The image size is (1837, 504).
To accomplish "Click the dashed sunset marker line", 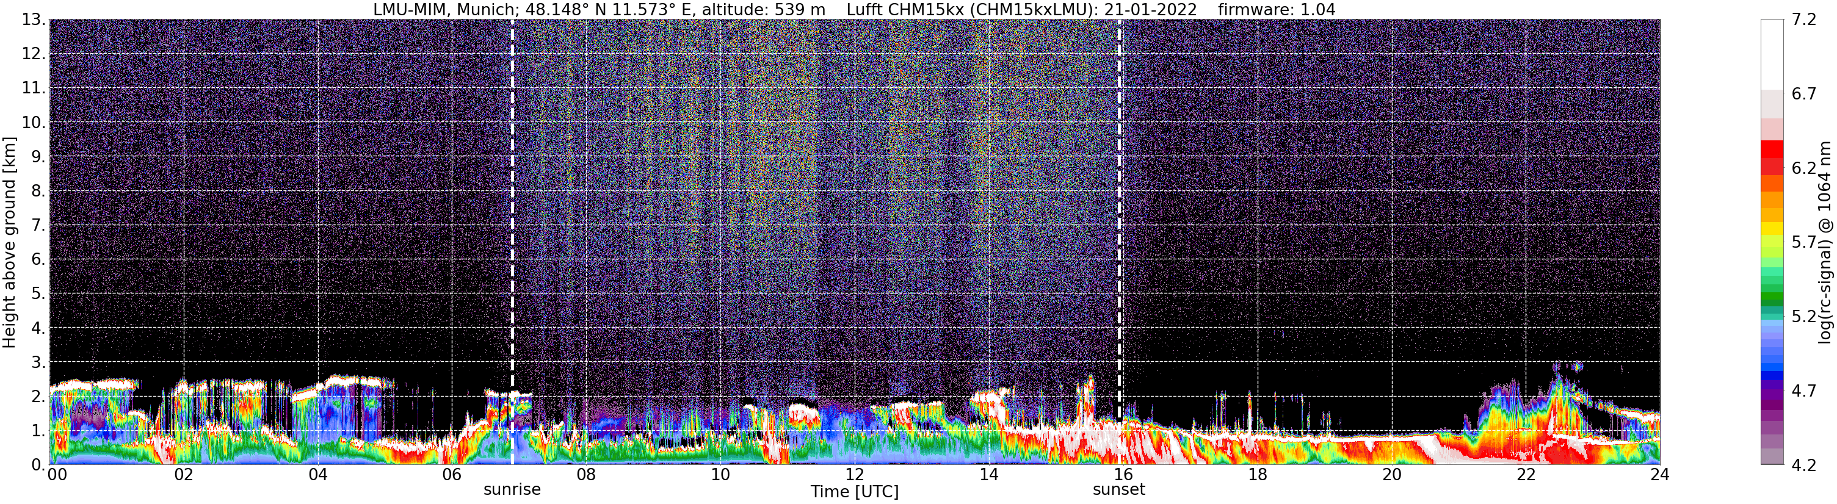I will coord(1119,242).
